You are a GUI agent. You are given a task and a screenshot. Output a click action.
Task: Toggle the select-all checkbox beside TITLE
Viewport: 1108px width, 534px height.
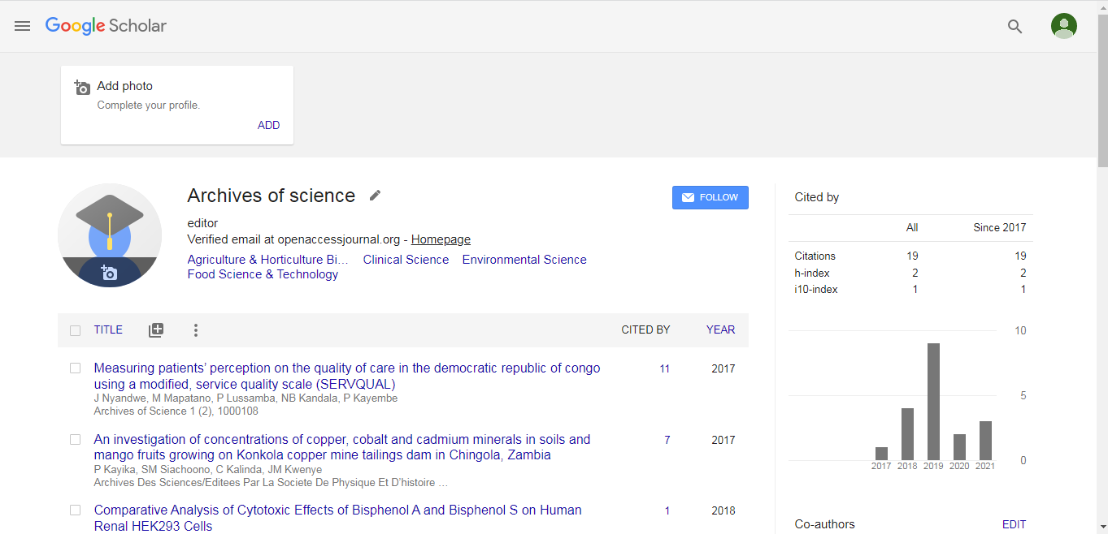(x=76, y=330)
